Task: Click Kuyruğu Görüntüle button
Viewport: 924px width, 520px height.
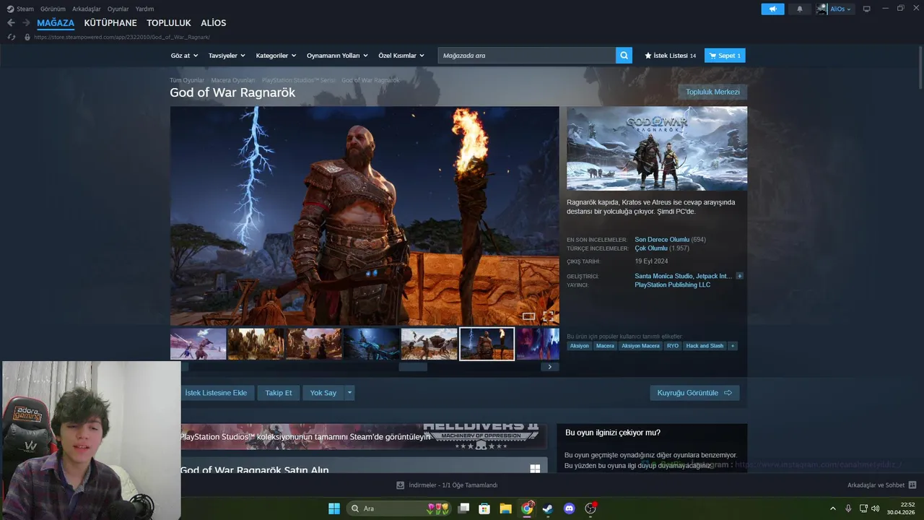Action: (x=694, y=393)
